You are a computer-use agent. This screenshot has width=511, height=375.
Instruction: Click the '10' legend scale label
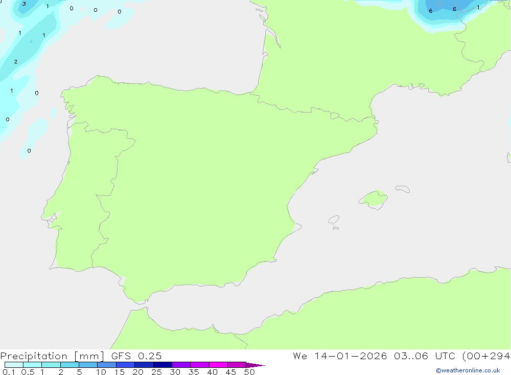coord(101,372)
